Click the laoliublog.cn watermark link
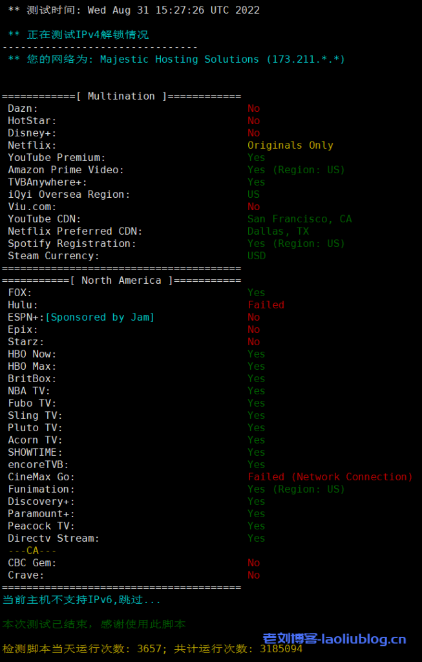422x662 pixels. coord(334,639)
